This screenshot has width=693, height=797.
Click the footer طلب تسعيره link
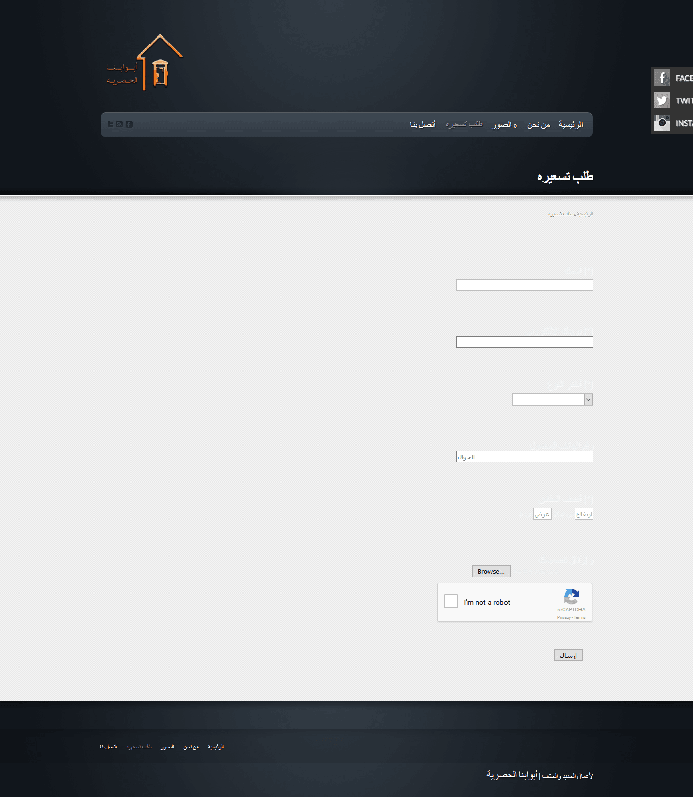tap(139, 747)
